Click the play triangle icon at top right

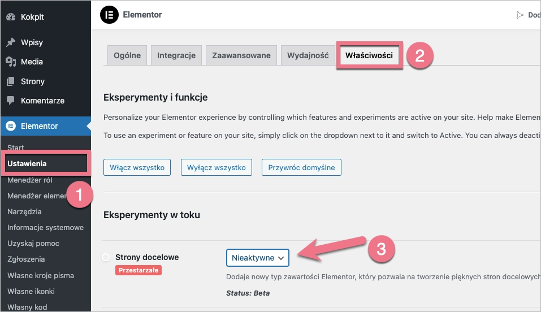coord(520,15)
